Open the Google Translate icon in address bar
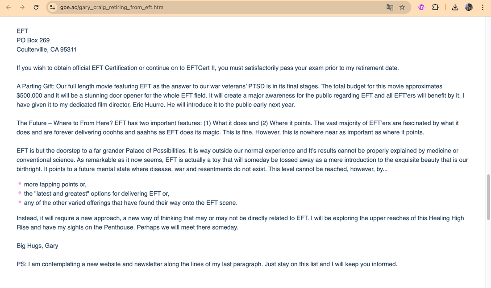 [390, 7]
